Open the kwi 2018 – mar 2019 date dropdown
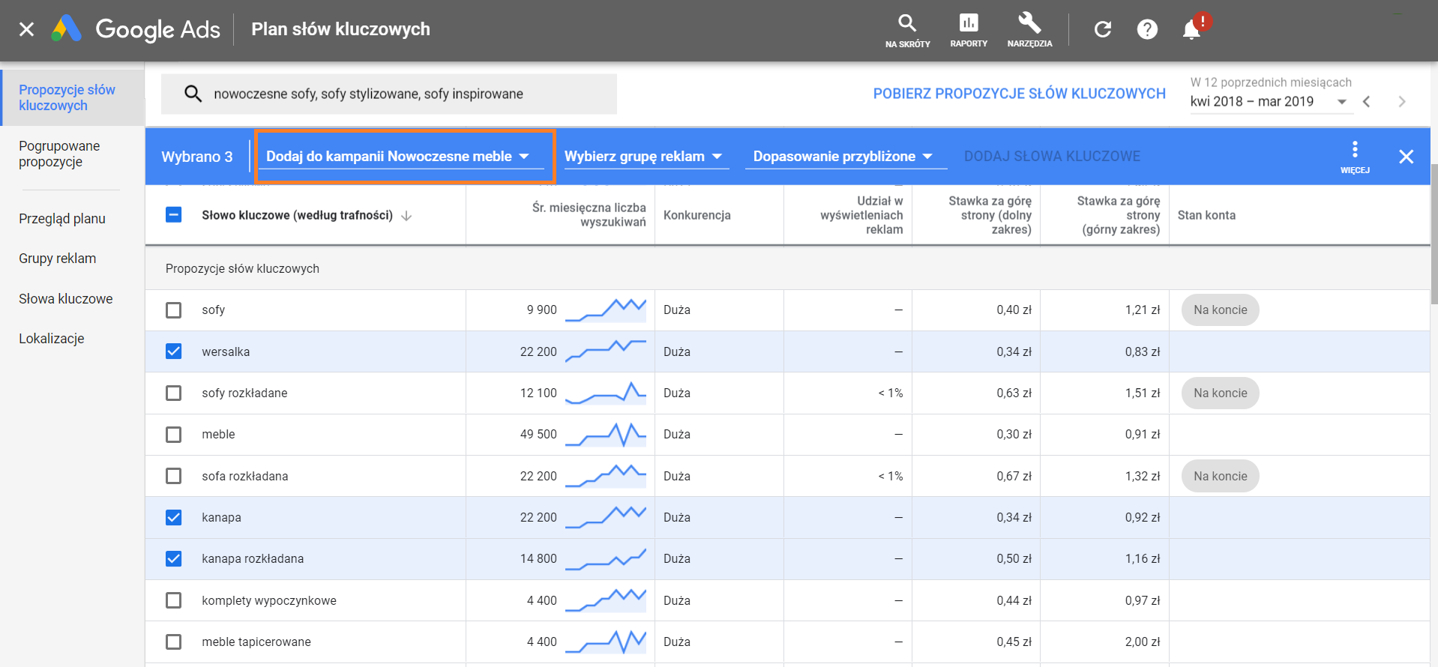 point(1270,101)
